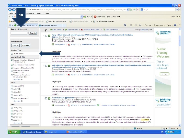Open the Сервис menu in menu bar
The image size is (184, 138).
coord(38,13)
